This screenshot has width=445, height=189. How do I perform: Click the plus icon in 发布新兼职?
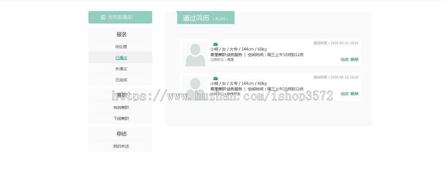[103, 17]
